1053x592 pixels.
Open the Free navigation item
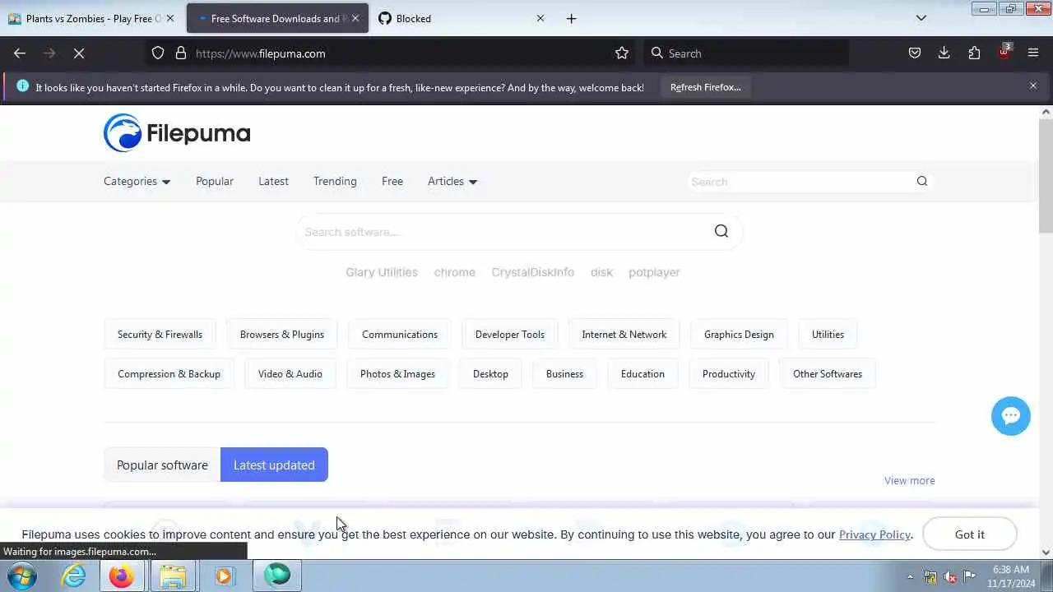pos(392,181)
